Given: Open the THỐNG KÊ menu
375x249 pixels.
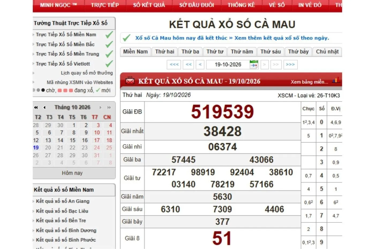Looking at the screenshot, I should point(241,5).
